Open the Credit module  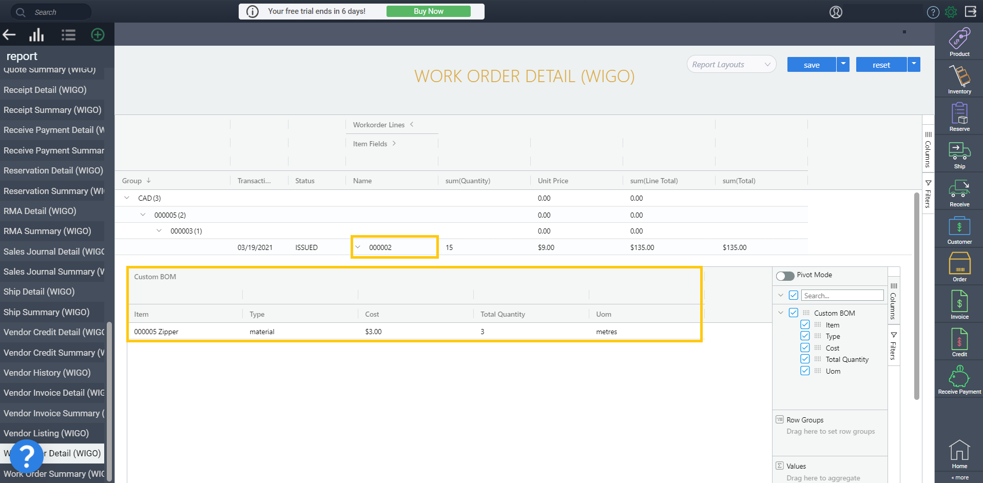click(959, 342)
